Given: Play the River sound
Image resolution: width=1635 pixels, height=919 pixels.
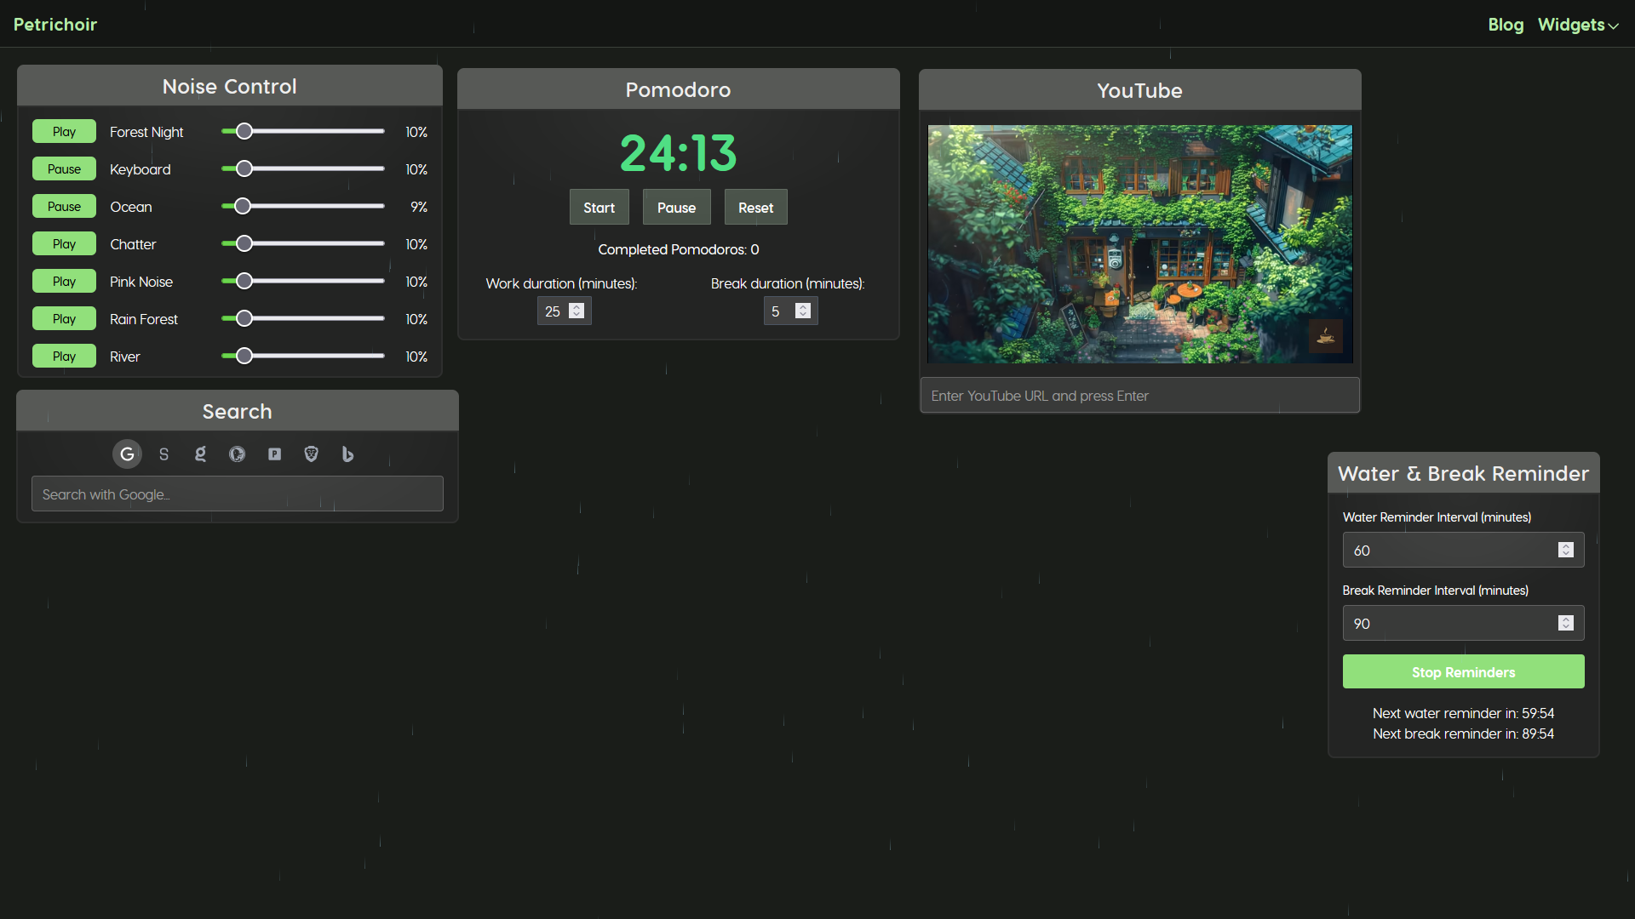Looking at the screenshot, I should pyautogui.click(x=64, y=356).
